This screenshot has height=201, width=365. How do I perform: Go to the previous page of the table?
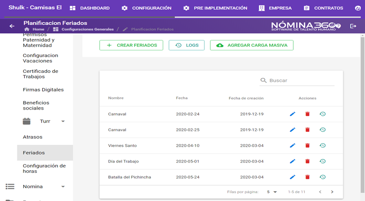click(320, 192)
